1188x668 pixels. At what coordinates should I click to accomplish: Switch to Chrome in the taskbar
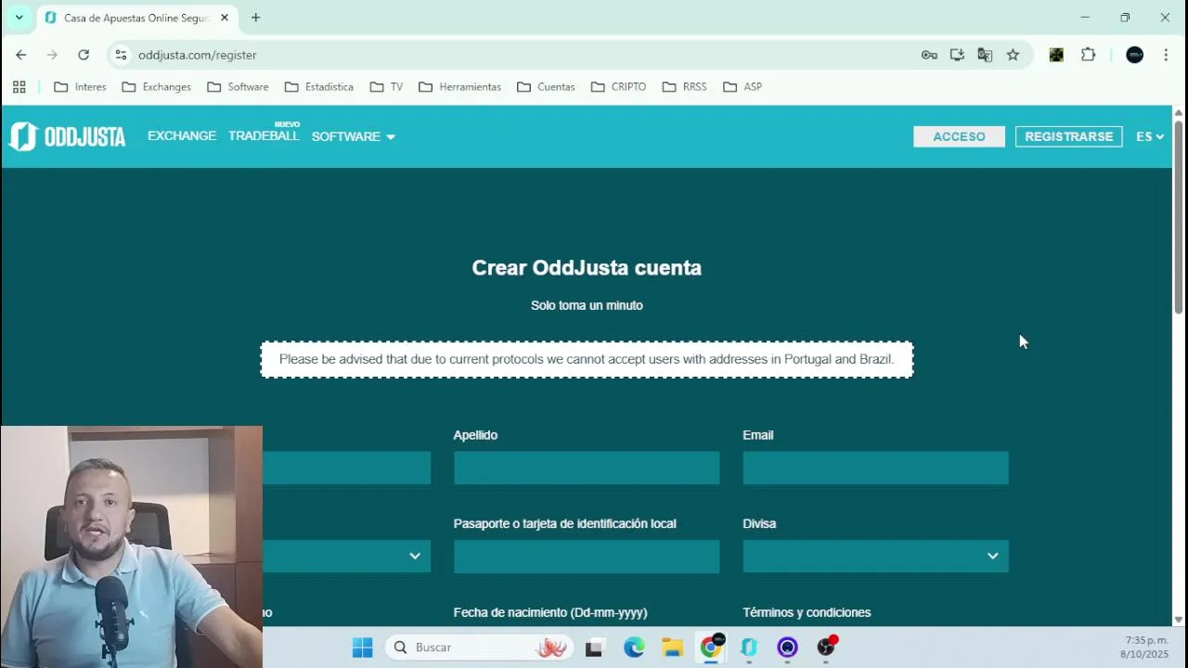[x=711, y=647]
